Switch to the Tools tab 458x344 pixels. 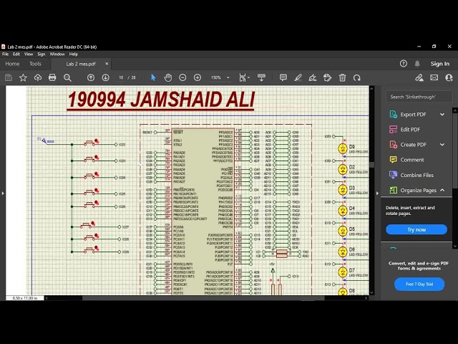(x=35, y=64)
